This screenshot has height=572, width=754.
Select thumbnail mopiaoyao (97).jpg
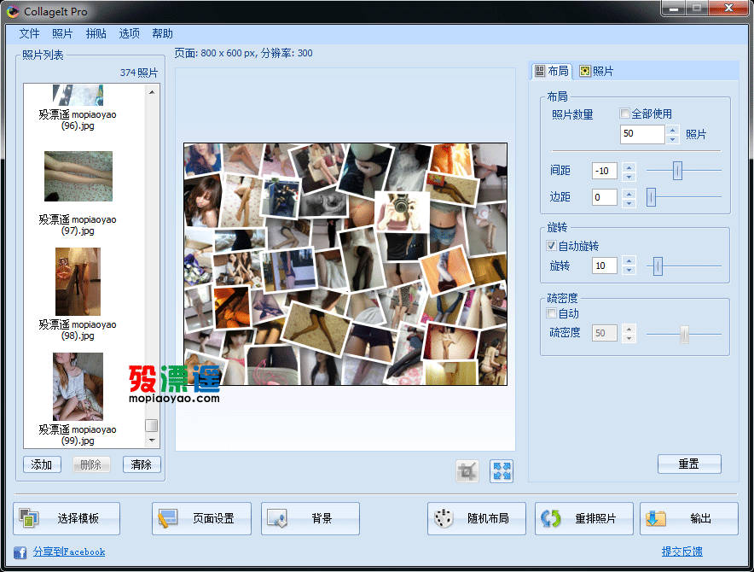(78, 176)
